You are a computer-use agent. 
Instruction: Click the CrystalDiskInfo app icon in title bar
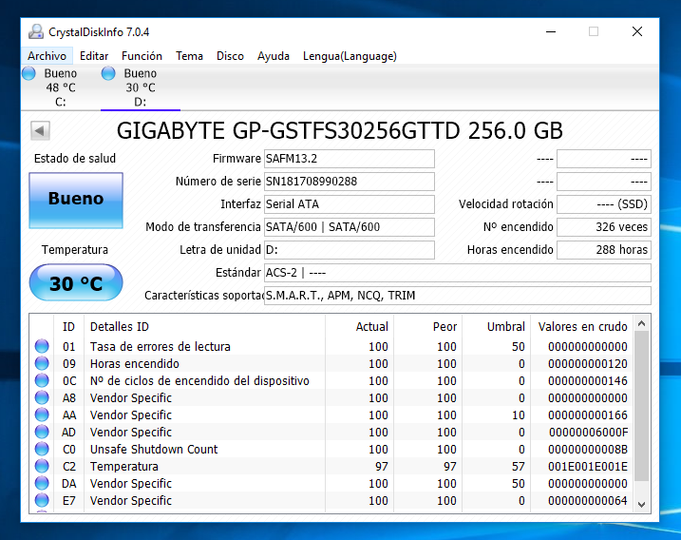(35, 31)
